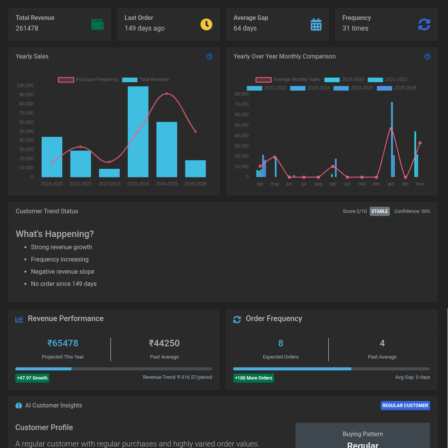Click the 2025-2026 bar in Yearly Sales
The width and height of the screenshot is (448, 448).
195,169
